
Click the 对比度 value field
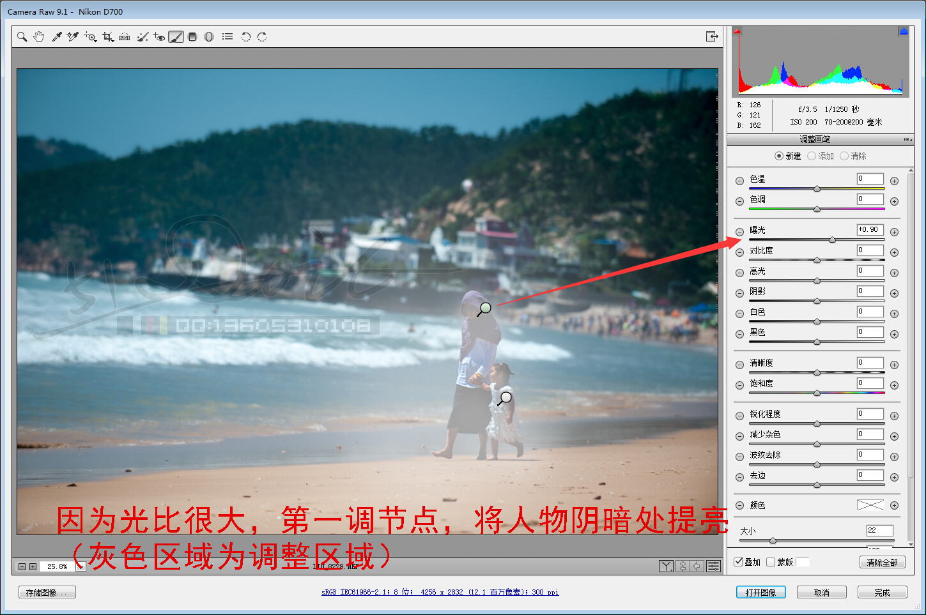pos(870,250)
